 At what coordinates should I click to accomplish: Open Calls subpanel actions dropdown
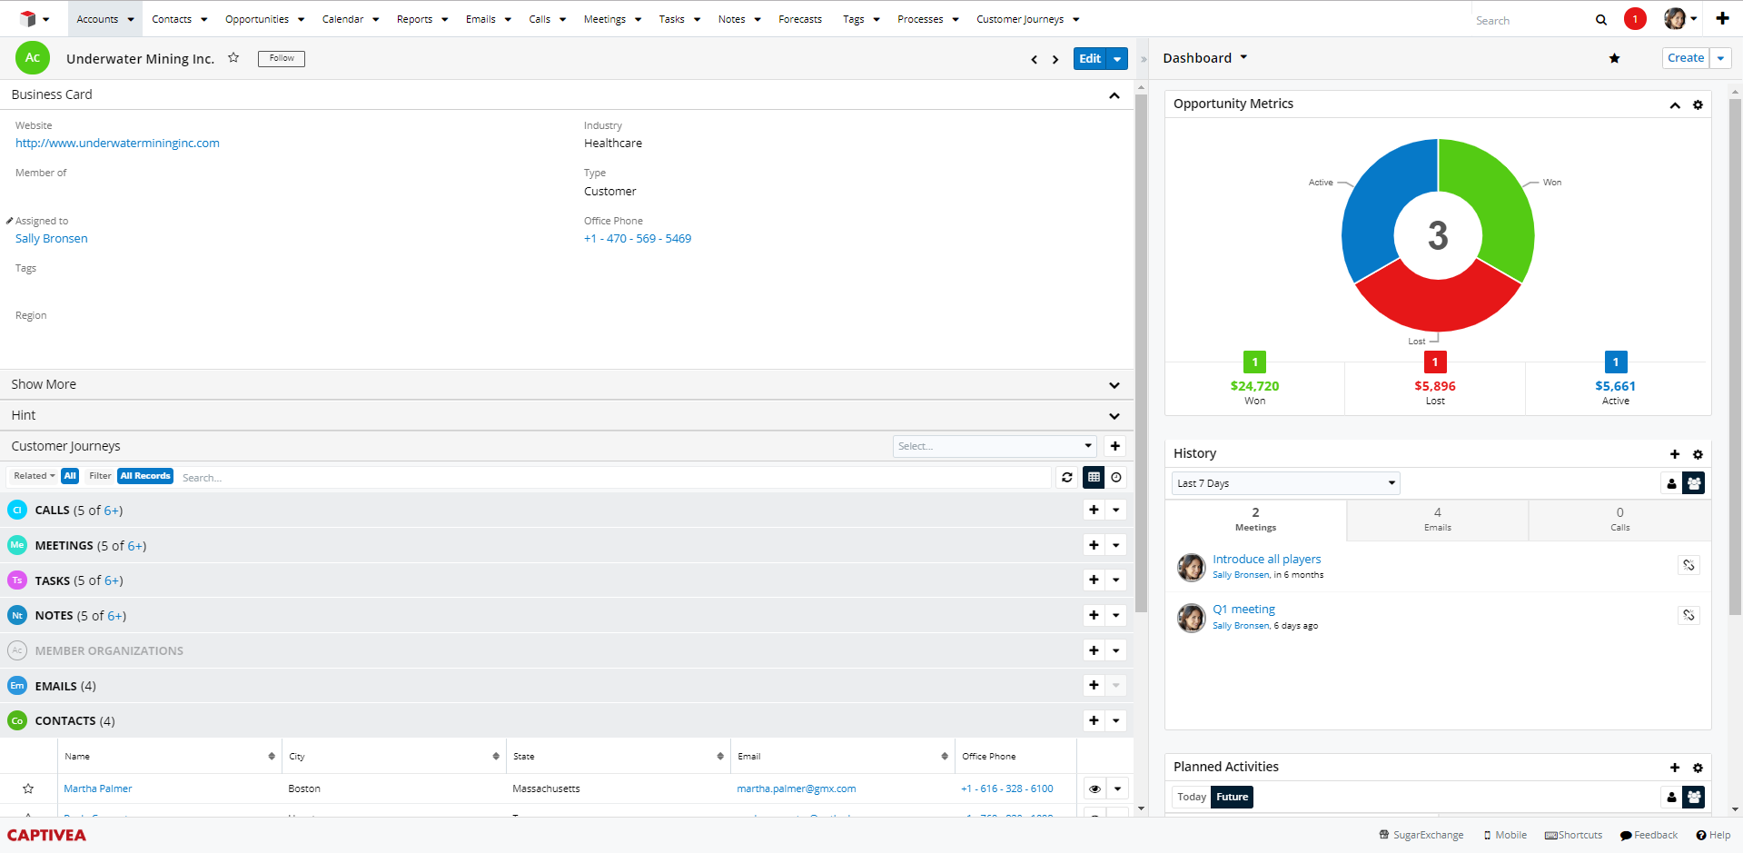click(1116, 510)
